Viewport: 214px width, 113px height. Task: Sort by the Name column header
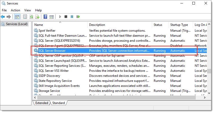click(60, 25)
